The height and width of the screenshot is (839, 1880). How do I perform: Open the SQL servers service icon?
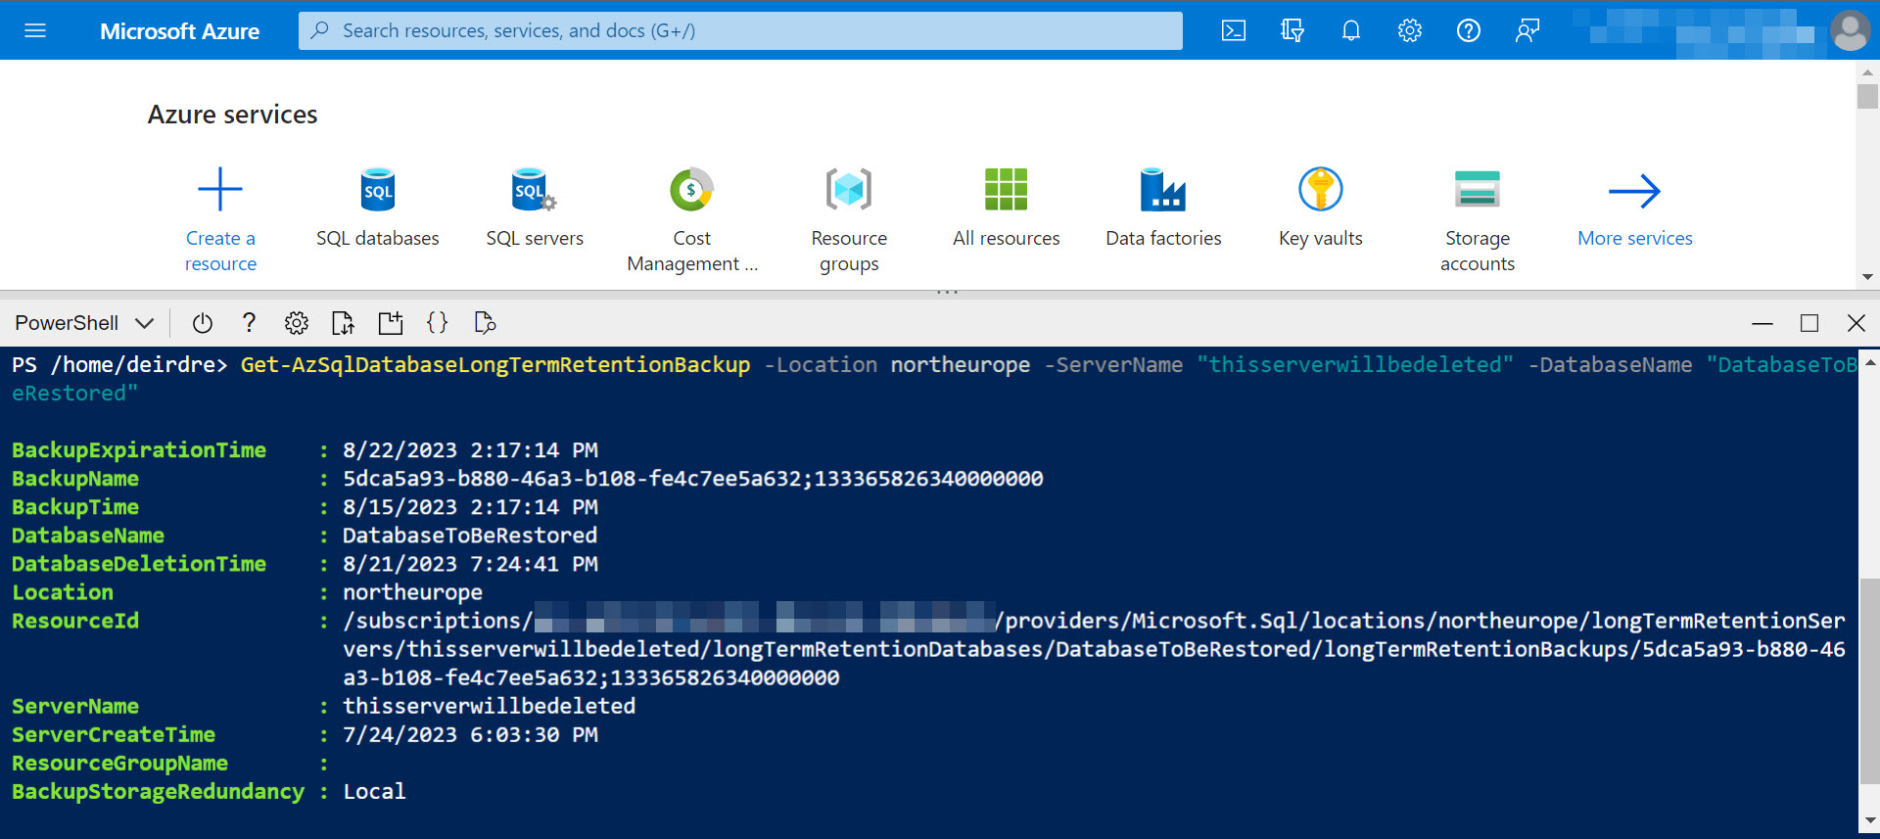[x=535, y=189]
